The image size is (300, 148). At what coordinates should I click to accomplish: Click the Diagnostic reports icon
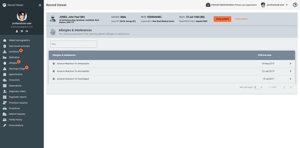[x=5, y=97]
